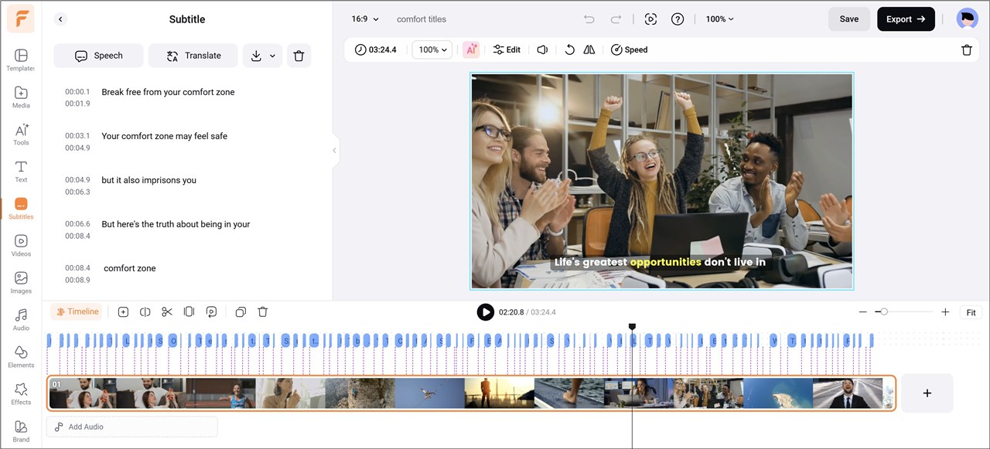
Task: Adjust the timeline zoom slider handle
Action: [x=884, y=312]
